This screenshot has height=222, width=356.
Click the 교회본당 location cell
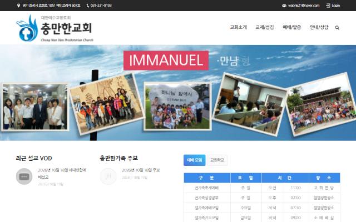coord(324,188)
